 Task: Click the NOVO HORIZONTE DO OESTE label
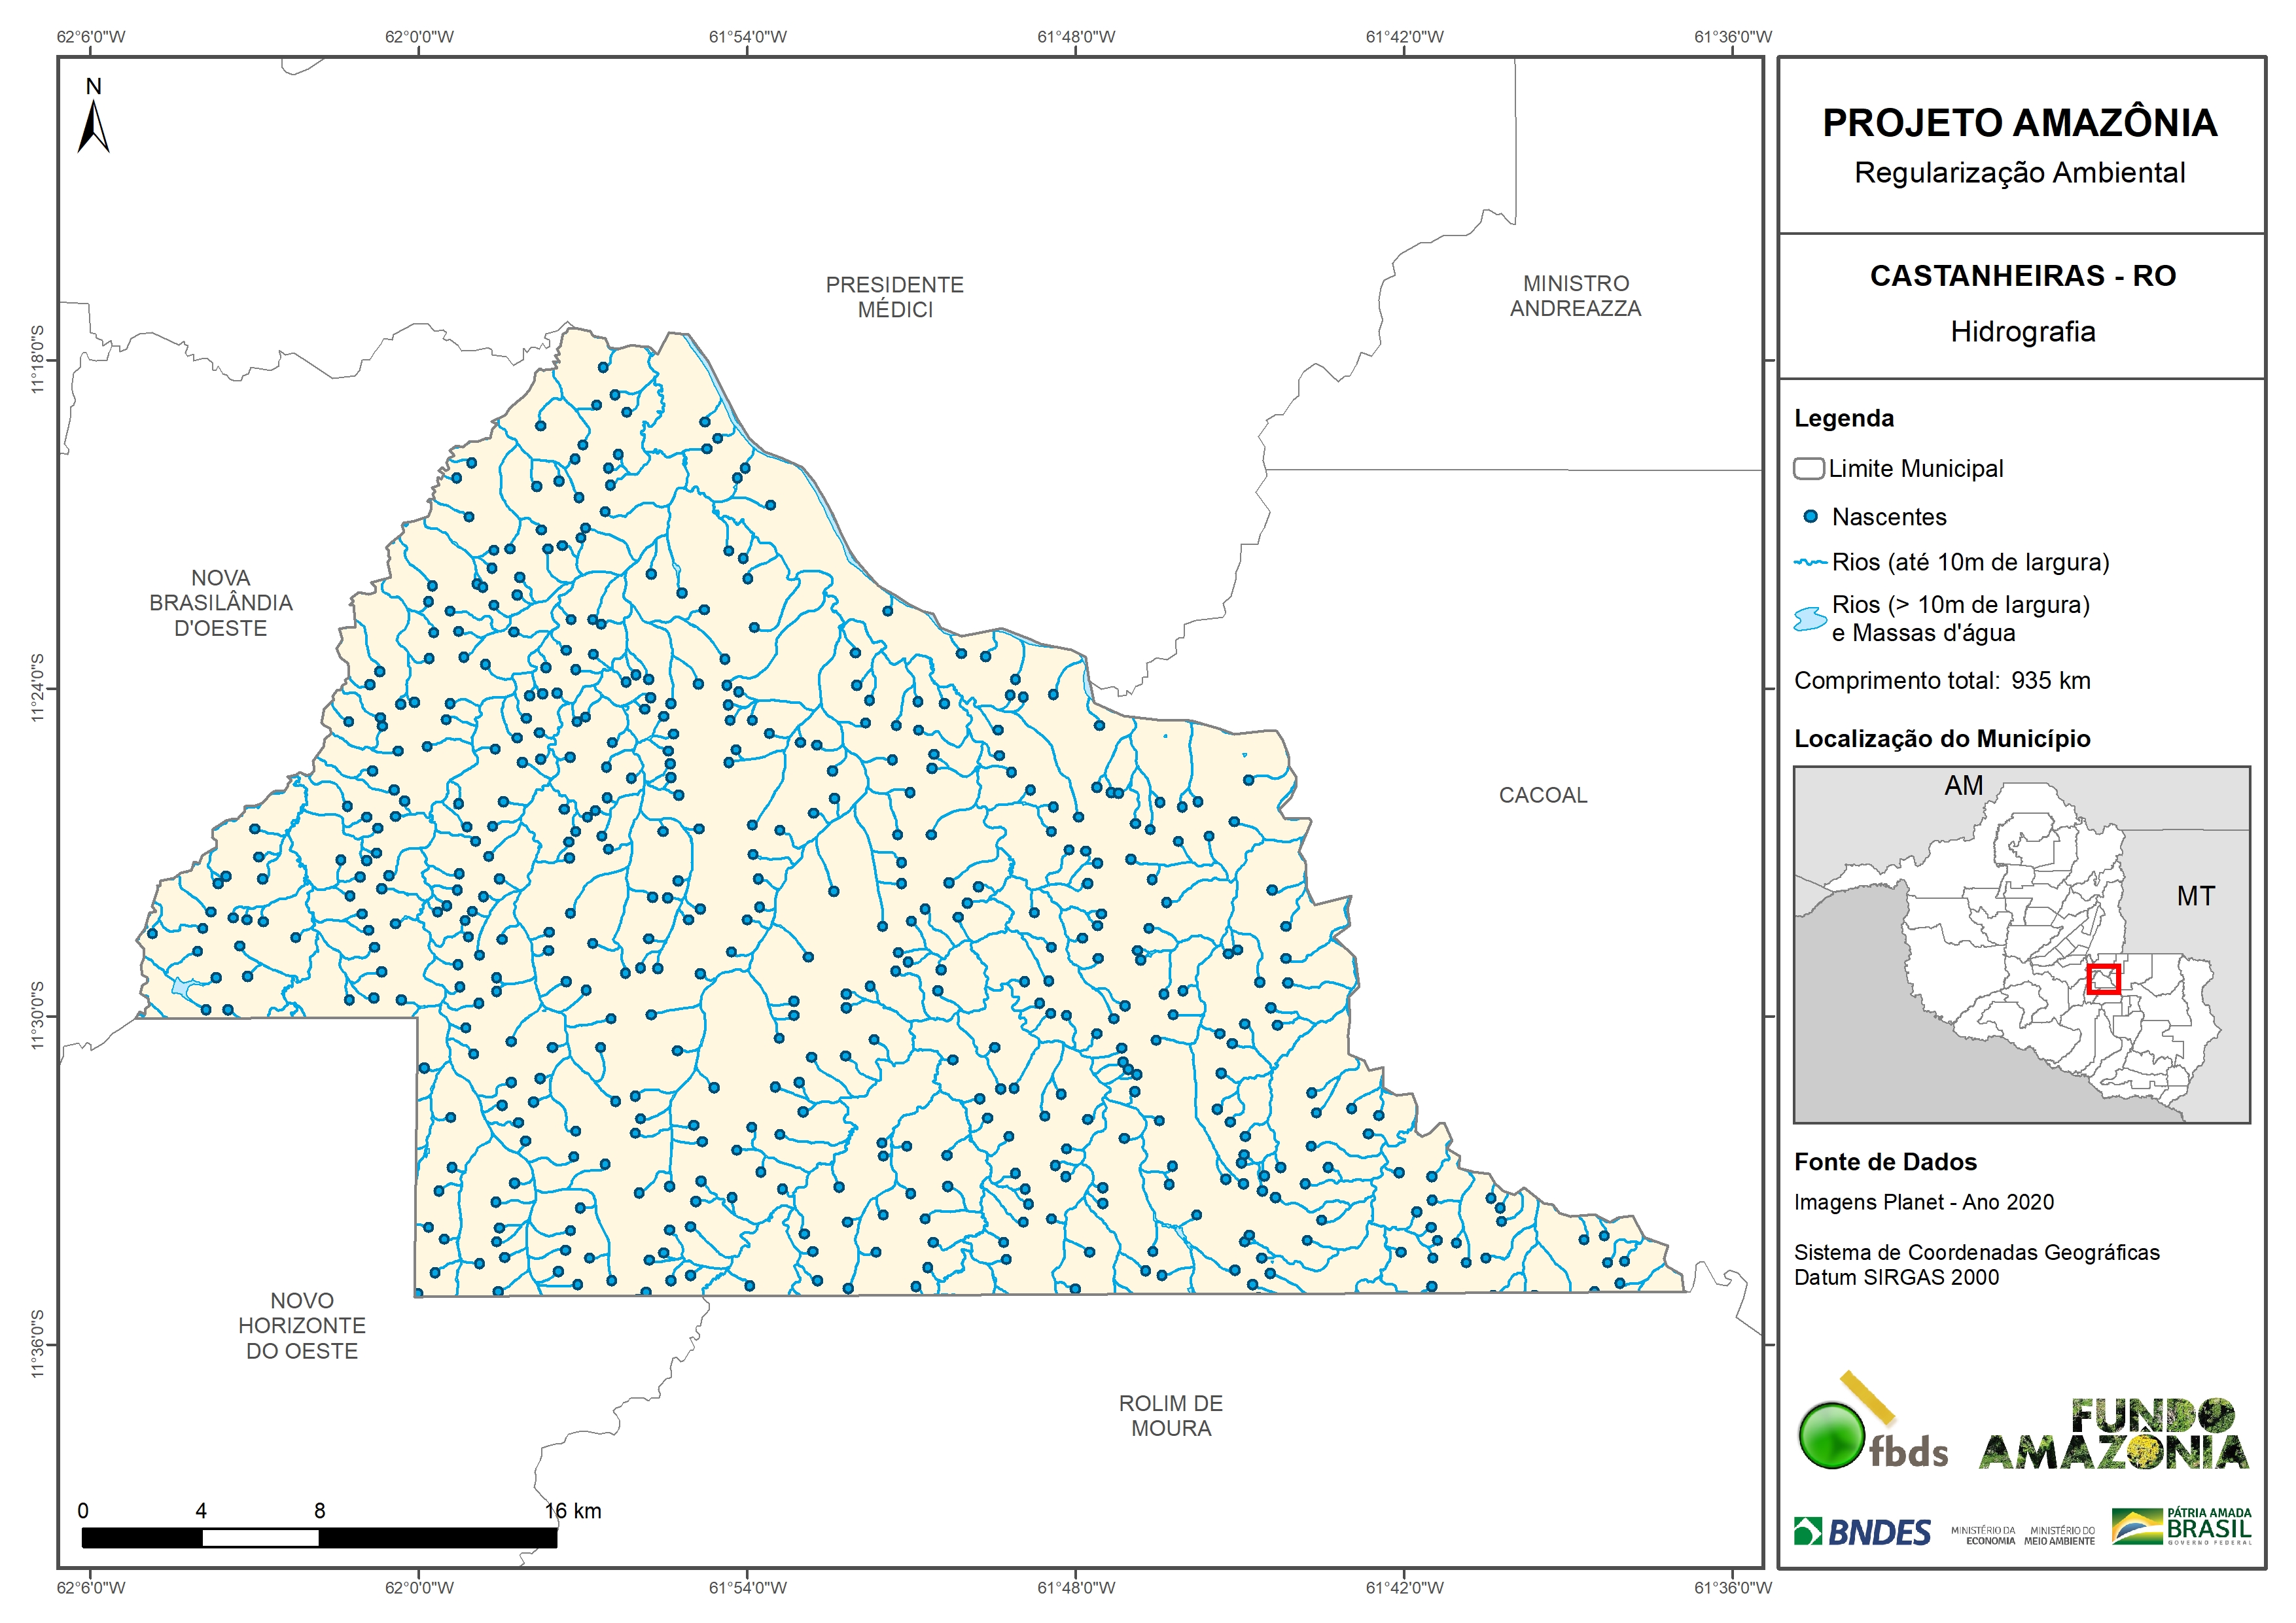(302, 1325)
